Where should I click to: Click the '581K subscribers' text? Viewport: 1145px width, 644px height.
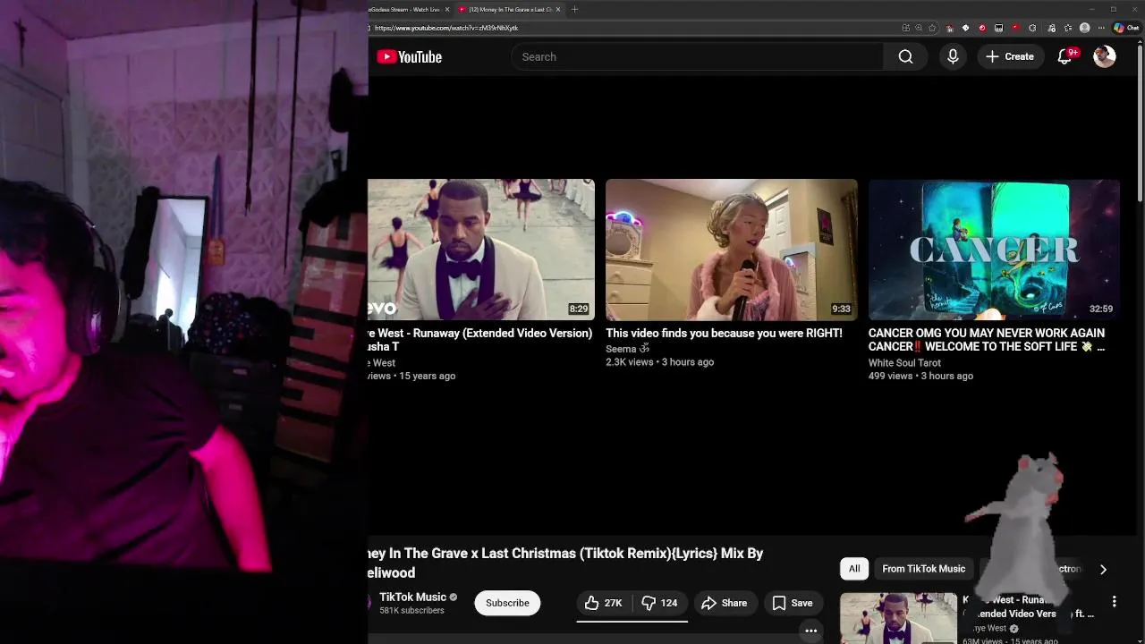coord(411,611)
